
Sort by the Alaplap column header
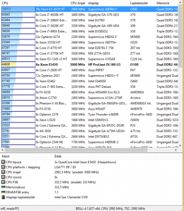[108, 3]
